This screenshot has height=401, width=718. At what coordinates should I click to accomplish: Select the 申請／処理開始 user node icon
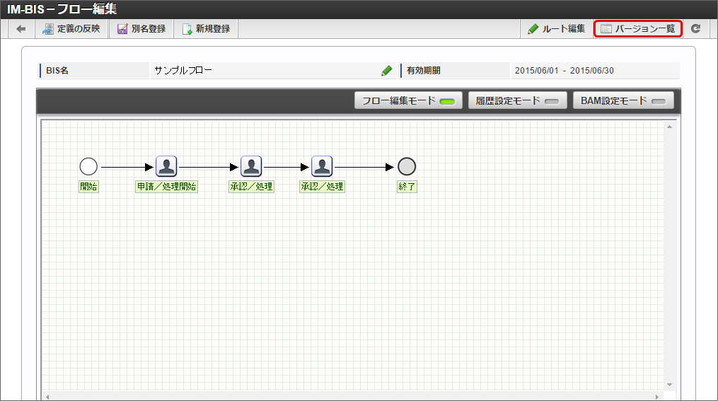click(166, 166)
